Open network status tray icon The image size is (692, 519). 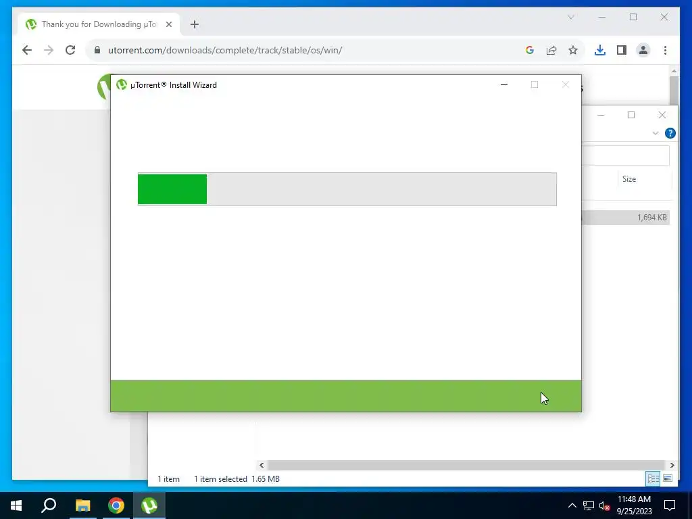tap(589, 505)
